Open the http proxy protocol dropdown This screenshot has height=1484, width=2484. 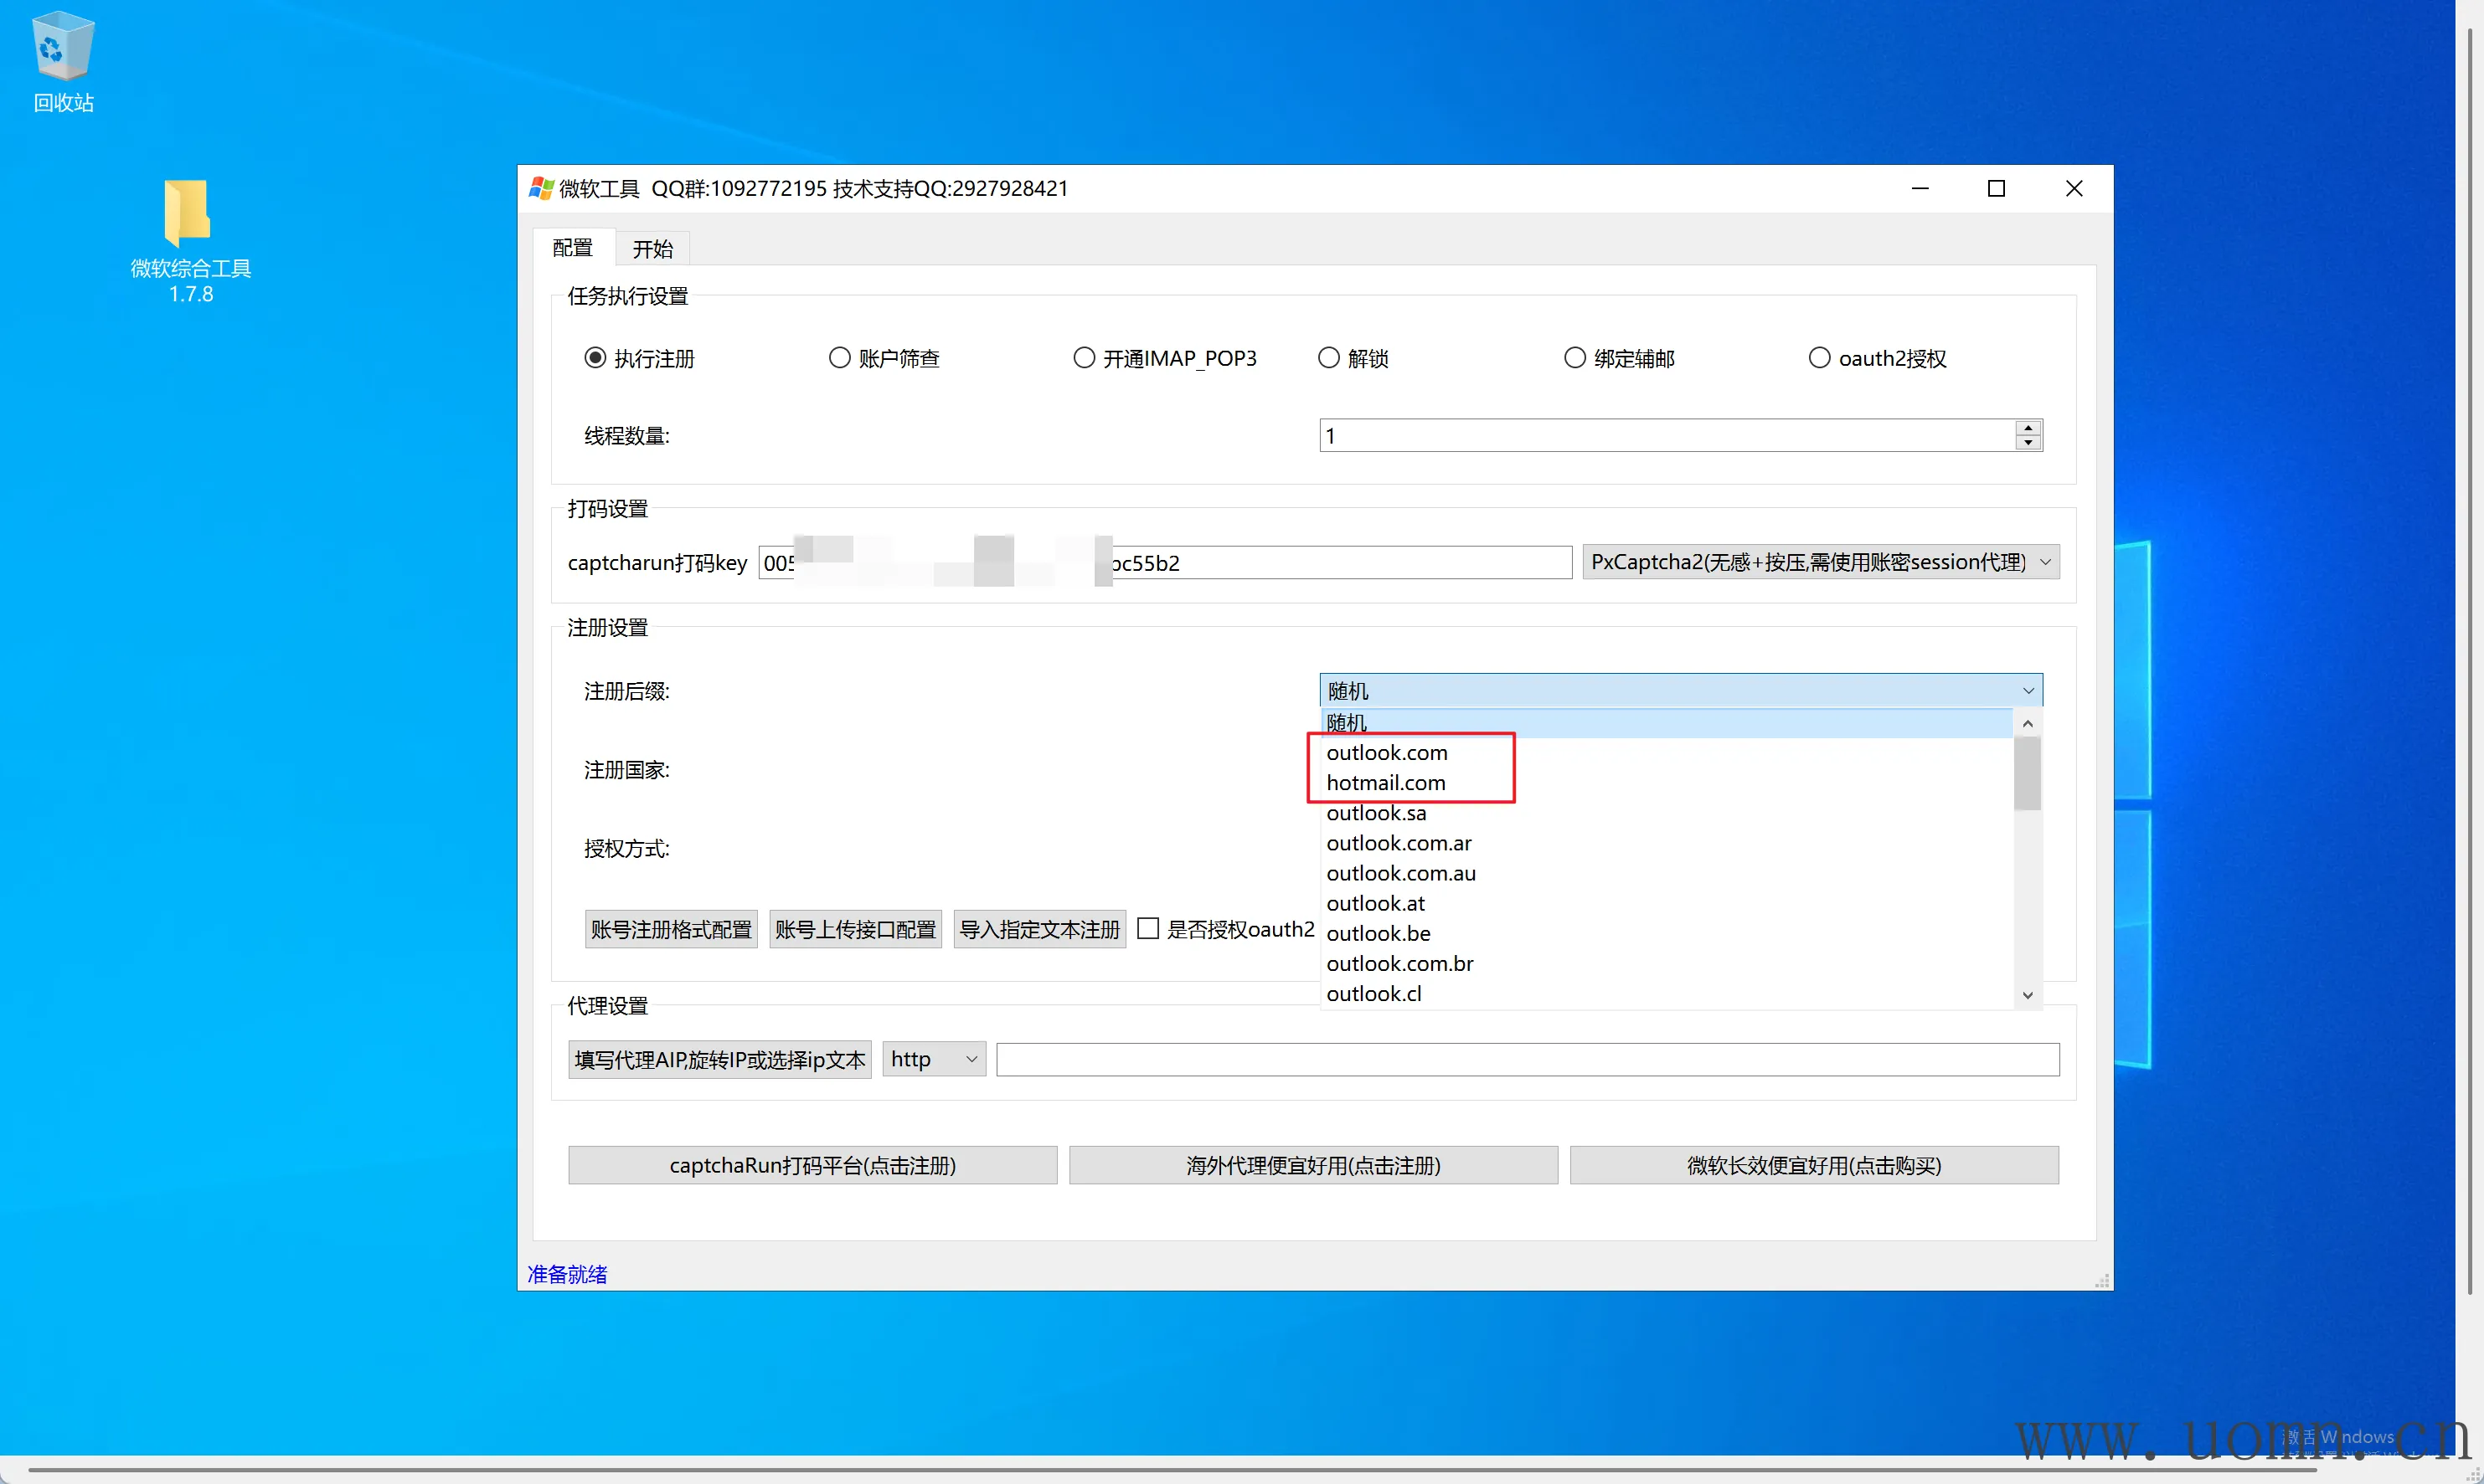pyautogui.click(x=935, y=1059)
